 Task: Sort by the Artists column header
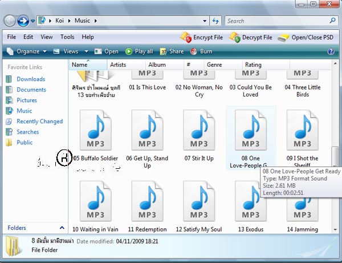tap(127, 65)
